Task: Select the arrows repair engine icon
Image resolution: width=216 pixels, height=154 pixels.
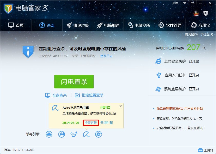Action: [74, 134]
